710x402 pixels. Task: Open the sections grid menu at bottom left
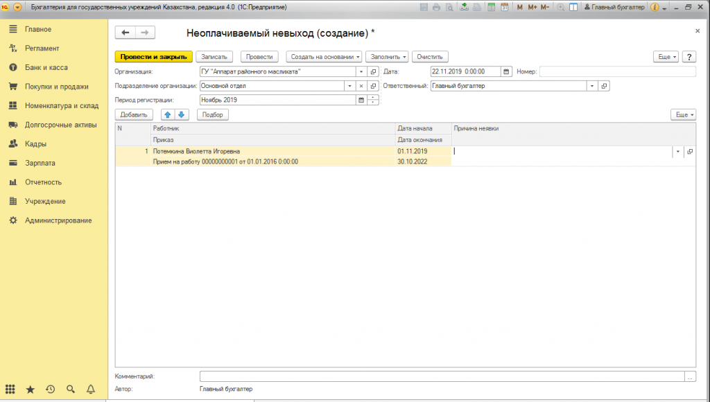click(10, 390)
